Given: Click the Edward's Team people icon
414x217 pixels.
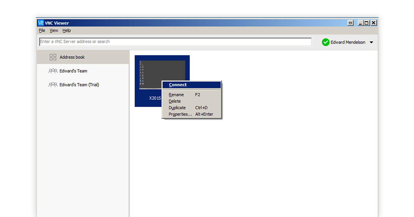Looking at the screenshot, I should click(x=53, y=71).
